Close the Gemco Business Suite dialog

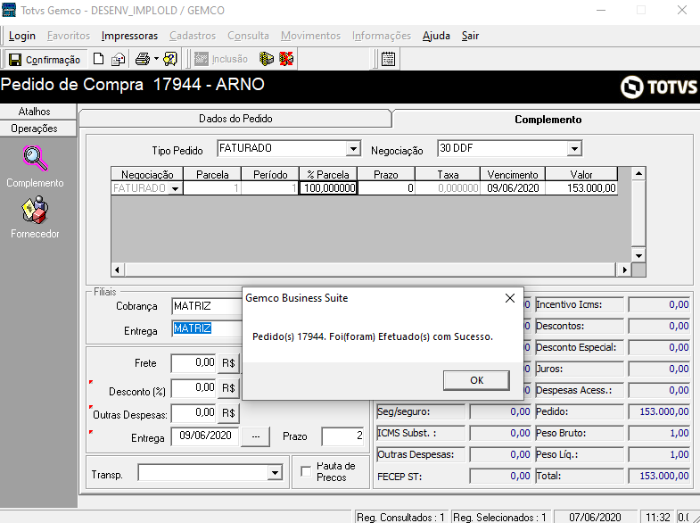click(x=510, y=298)
